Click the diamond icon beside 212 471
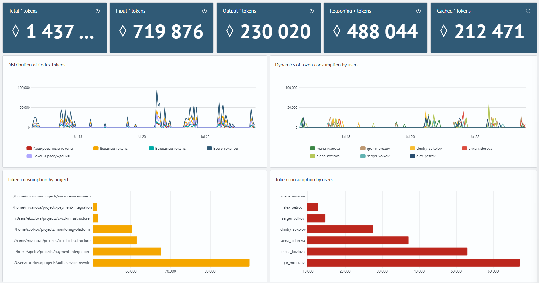Screen dimensions: 539x283 point(444,31)
